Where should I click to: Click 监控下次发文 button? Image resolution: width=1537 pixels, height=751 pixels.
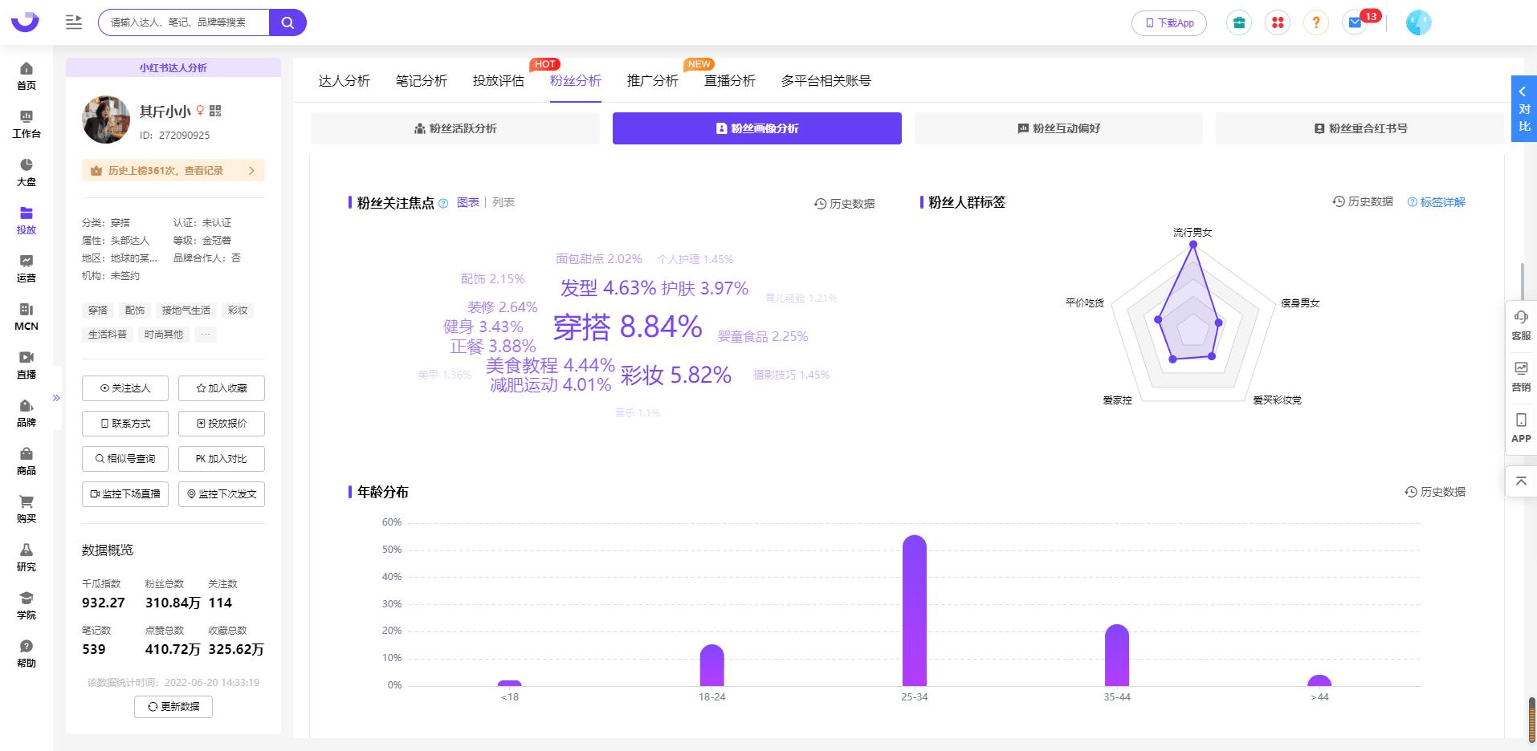coord(222,494)
